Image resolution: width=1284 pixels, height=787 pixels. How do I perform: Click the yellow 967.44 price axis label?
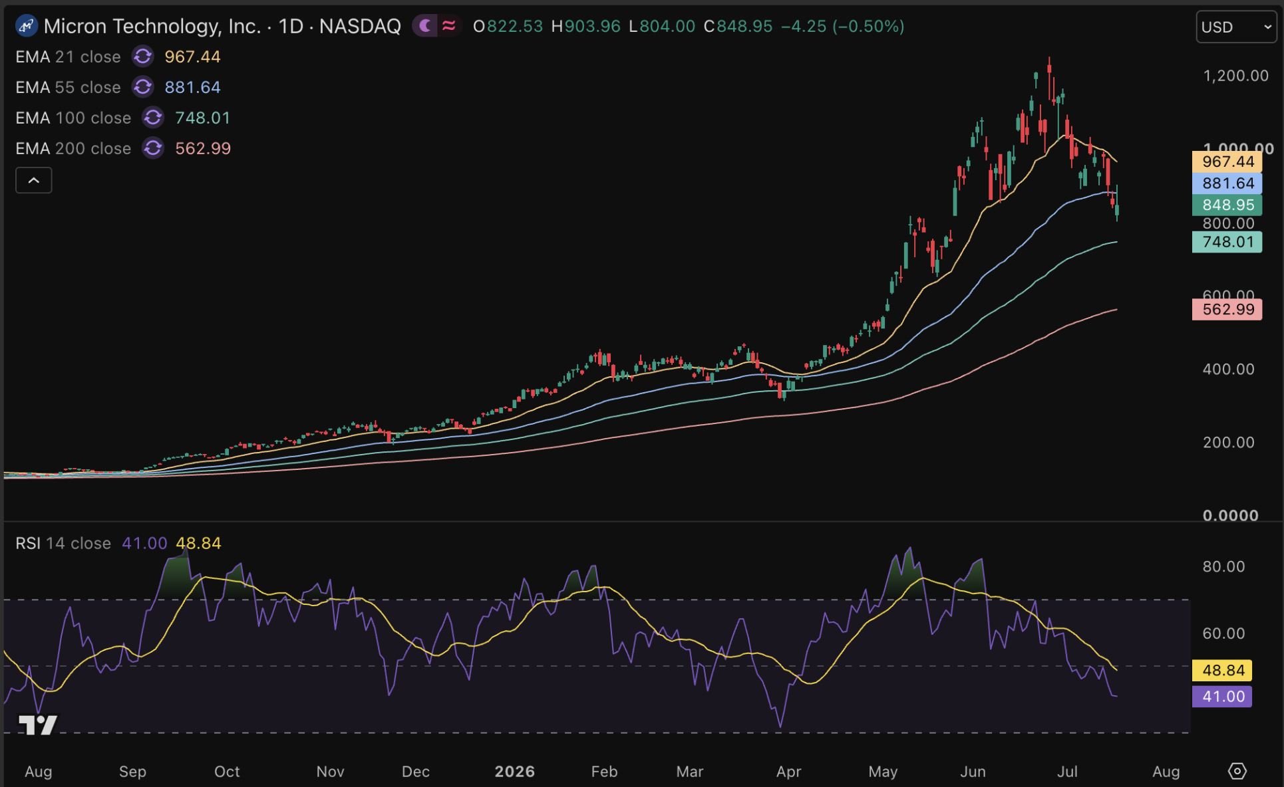click(1227, 162)
